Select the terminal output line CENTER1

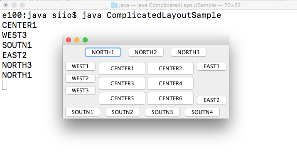20,25
